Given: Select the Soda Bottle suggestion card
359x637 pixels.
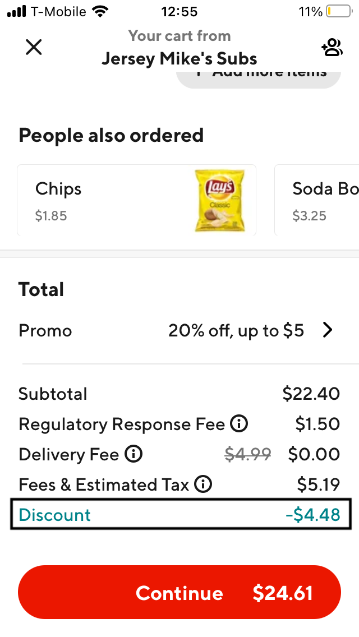Looking at the screenshot, I should click(x=317, y=200).
